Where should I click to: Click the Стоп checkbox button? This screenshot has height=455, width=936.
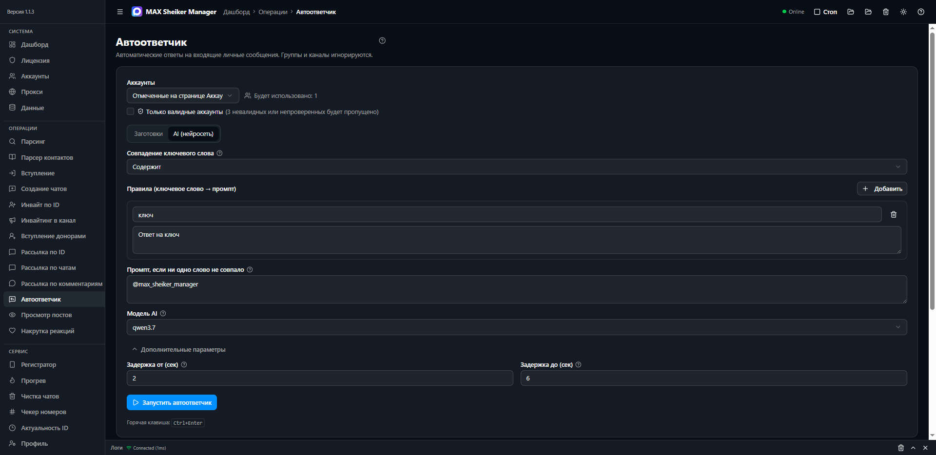point(825,12)
